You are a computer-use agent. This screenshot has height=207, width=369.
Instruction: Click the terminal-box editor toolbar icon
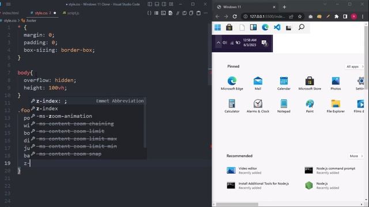163,13
